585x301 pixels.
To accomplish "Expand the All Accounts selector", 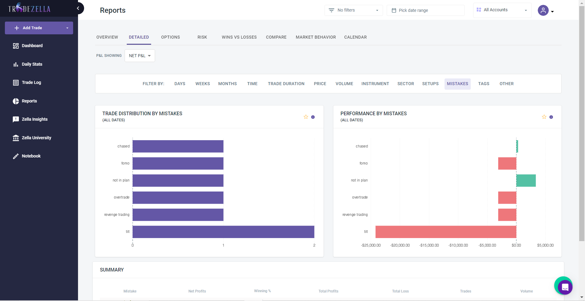I will click(x=502, y=10).
